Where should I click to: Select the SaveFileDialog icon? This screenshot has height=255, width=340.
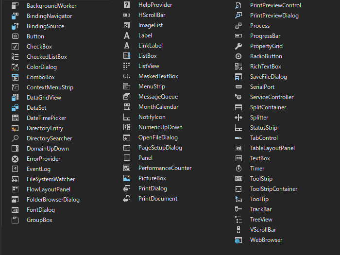tap(238, 77)
